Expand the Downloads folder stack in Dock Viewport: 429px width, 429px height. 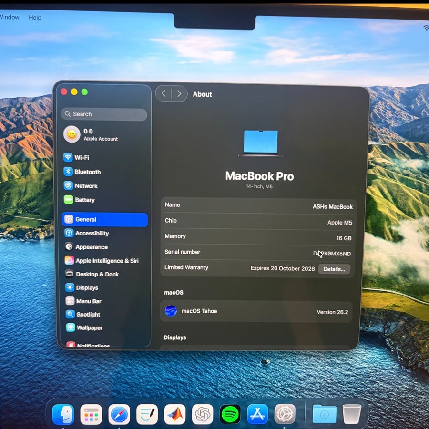324,414
